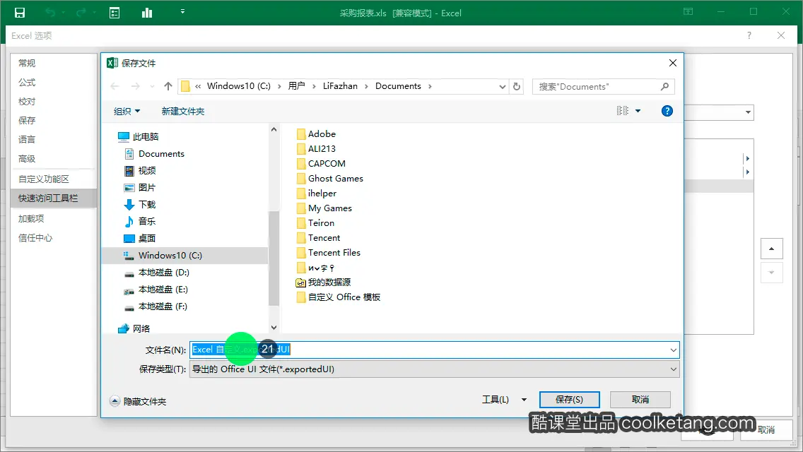Select 本地磁盘 (F:) drive

[156, 306]
